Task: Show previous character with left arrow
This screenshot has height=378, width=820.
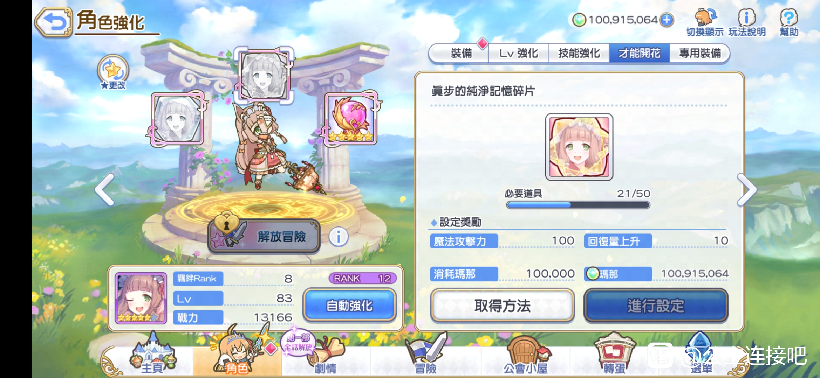Action: click(x=105, y=190)
